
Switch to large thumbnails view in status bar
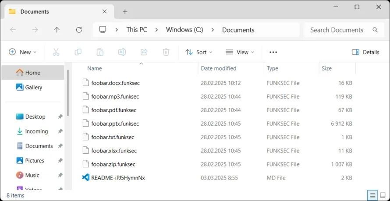382,195
